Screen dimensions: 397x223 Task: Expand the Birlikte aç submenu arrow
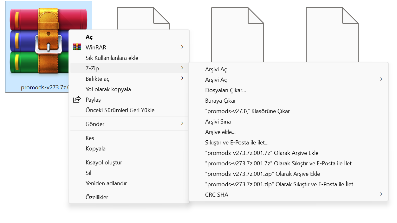[182, 78]
